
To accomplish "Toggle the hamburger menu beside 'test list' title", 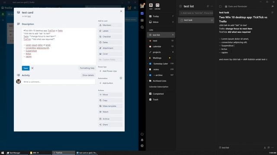I will 180,6.
